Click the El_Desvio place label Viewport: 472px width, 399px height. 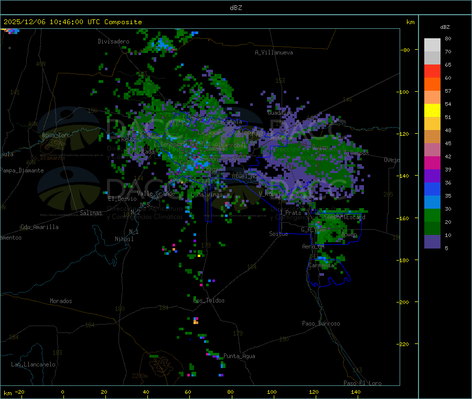click(x=122, y=199)
